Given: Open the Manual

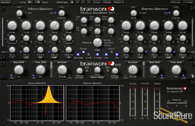Looking at the screenshot, I should click(x=175, y=2).
